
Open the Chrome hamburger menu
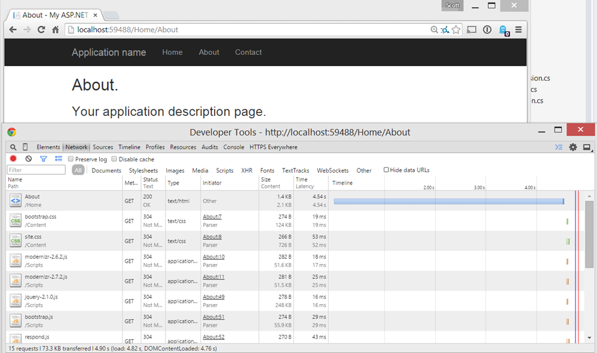pos(519,30)
